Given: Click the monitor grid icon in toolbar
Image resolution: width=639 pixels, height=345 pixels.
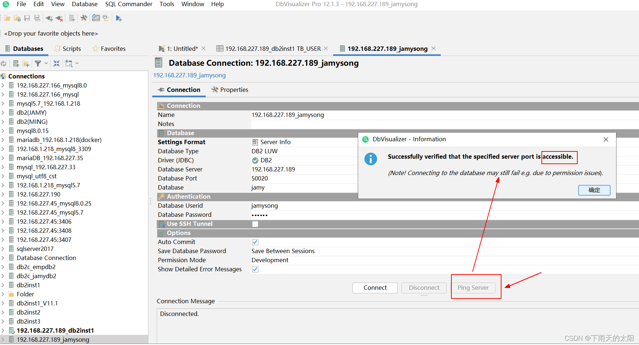Looking at the screenshot, I should pyautogui.click(x=96, y=18).
